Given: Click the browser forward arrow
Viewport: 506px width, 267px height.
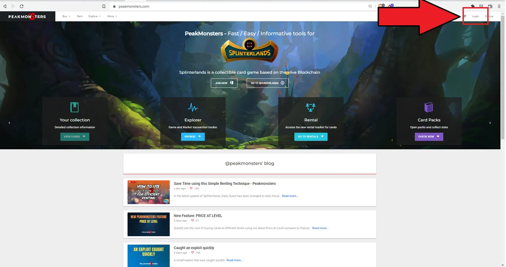Looking at the screenshot, I should [13, 6].
